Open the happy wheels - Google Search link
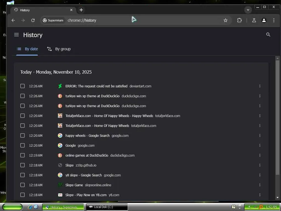 88,135
